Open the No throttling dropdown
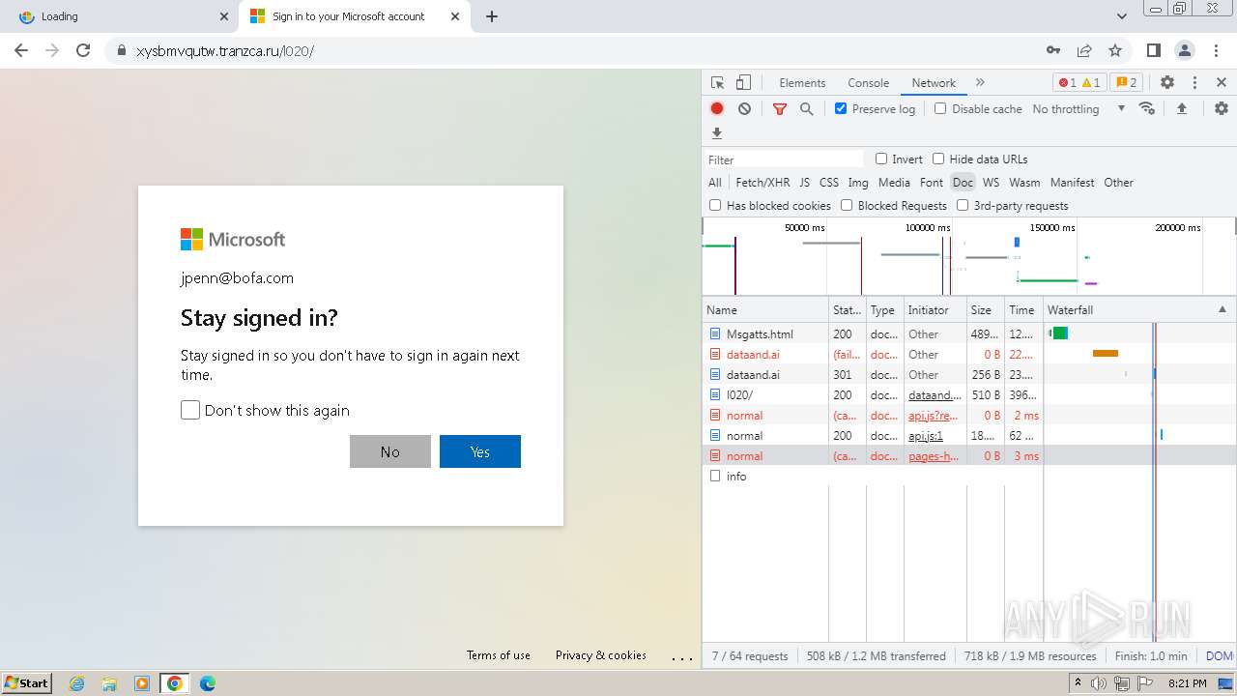 tap(1079, 109)
